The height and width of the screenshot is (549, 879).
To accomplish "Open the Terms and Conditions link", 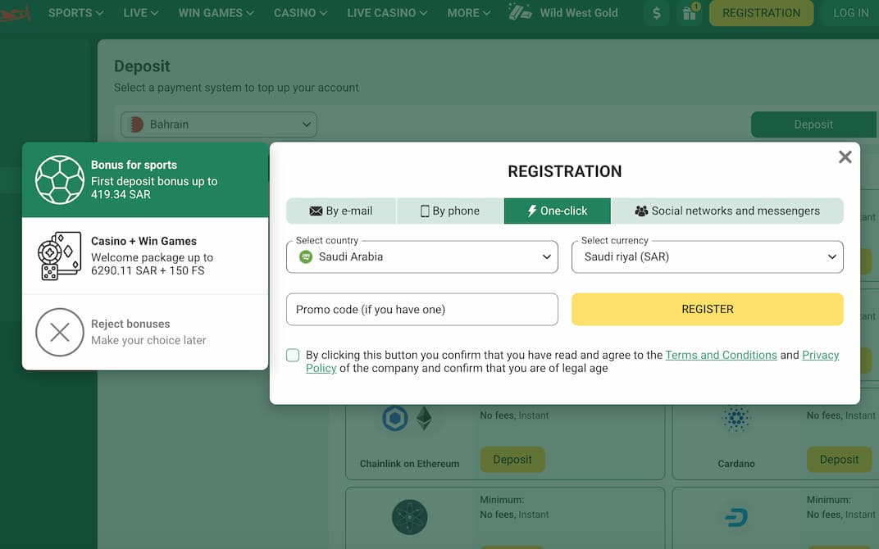I will (721, 355).
